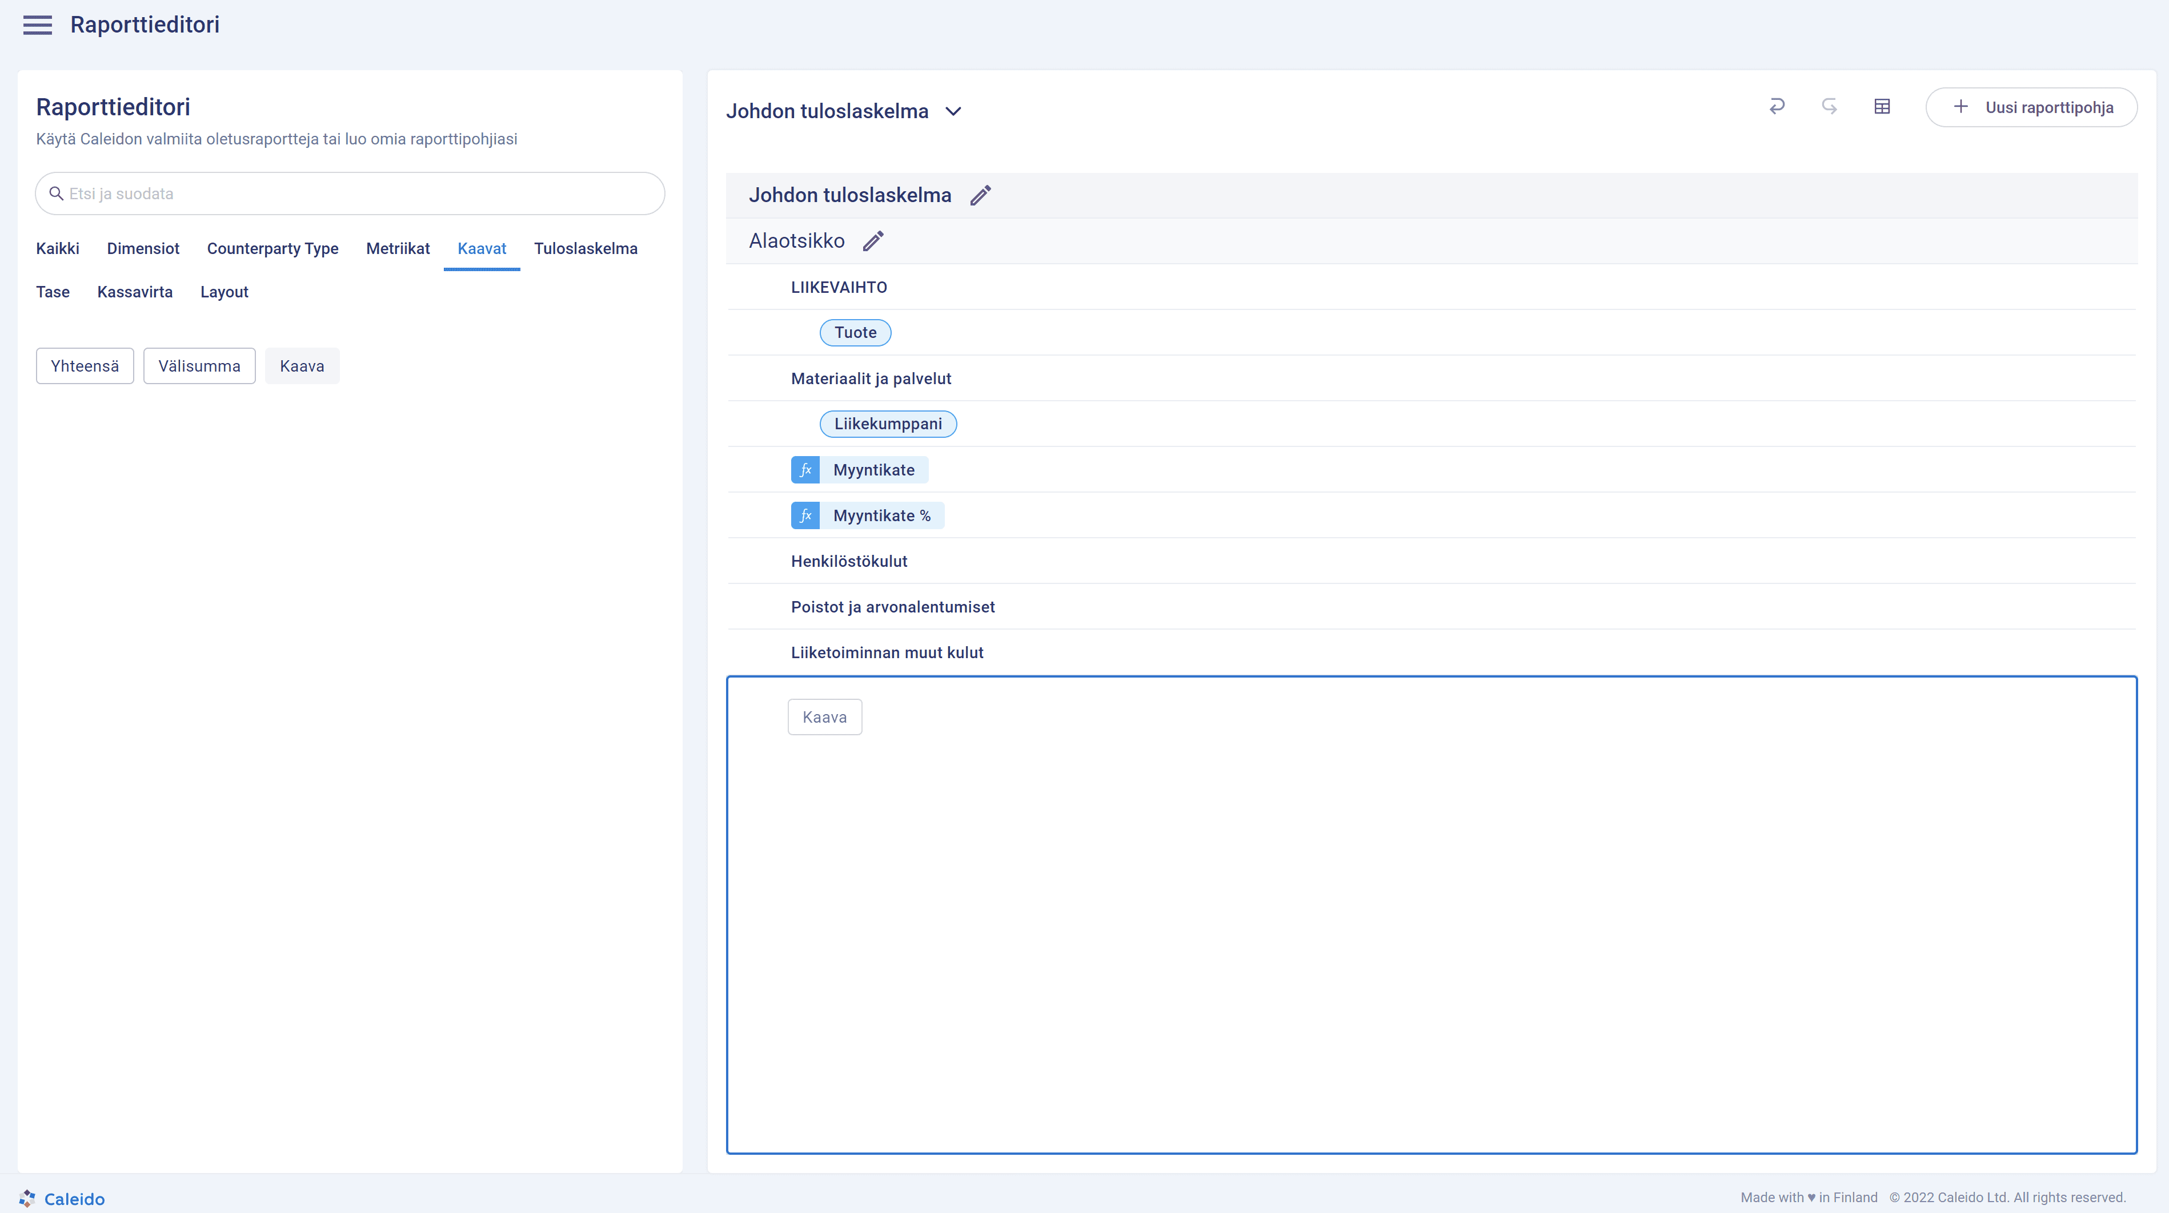Open the hamburger navigation menu
The width and height of the screenshot is (2169, 1213).
(x=37, y=25)
